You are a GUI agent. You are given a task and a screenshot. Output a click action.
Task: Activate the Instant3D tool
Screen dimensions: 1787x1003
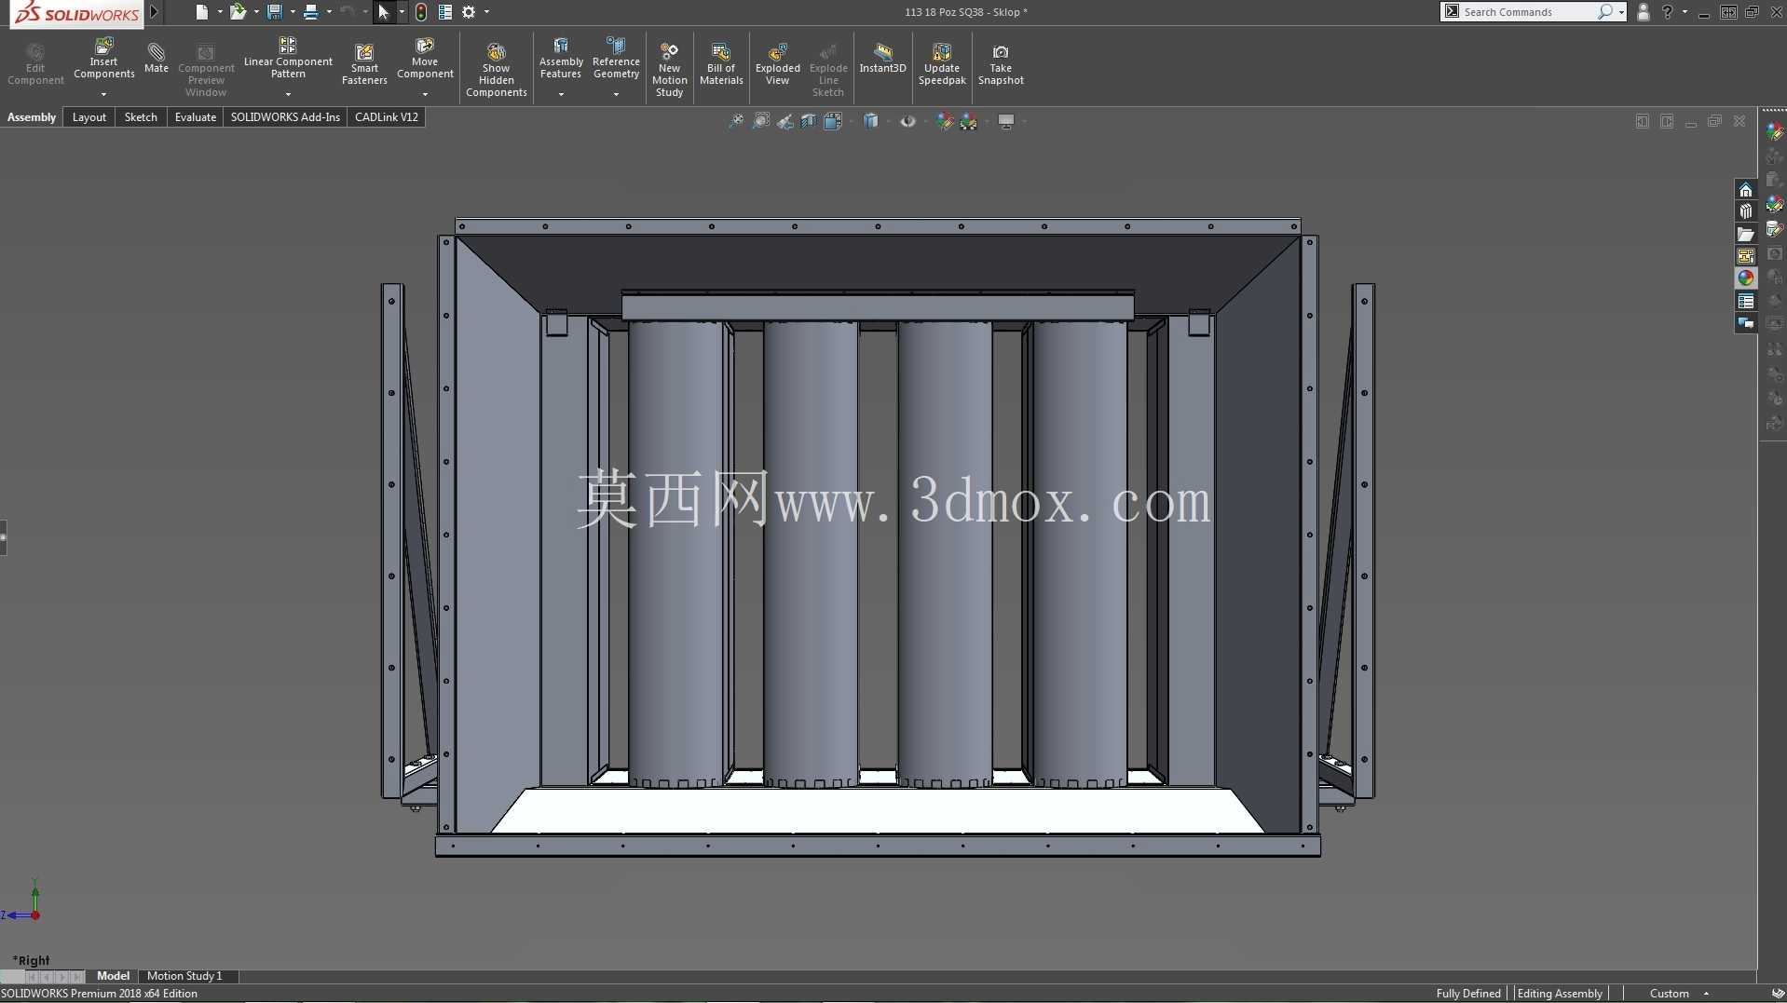pyautogui.click(x=882, y=59)
